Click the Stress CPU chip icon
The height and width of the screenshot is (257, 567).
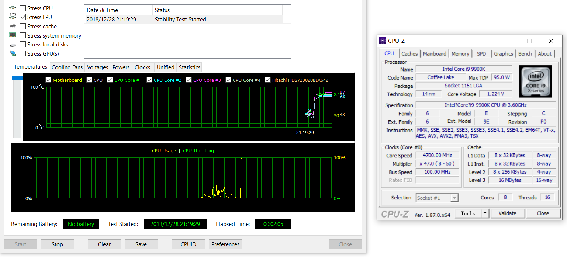(x=13, y=8)
